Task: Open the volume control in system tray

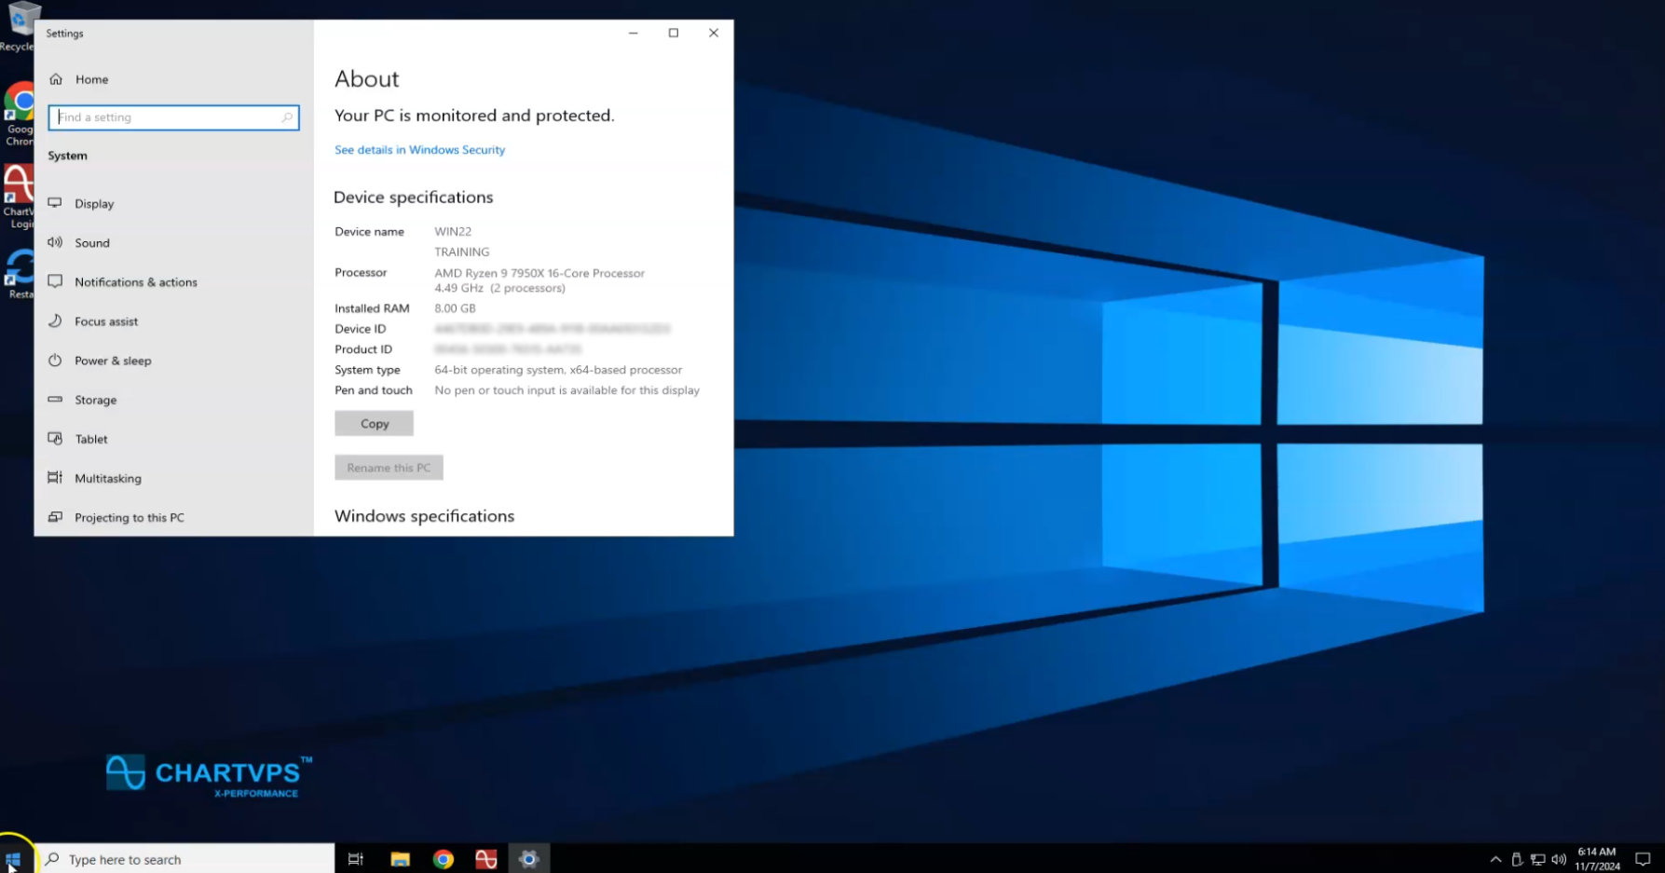Action: pos(1558,859)
